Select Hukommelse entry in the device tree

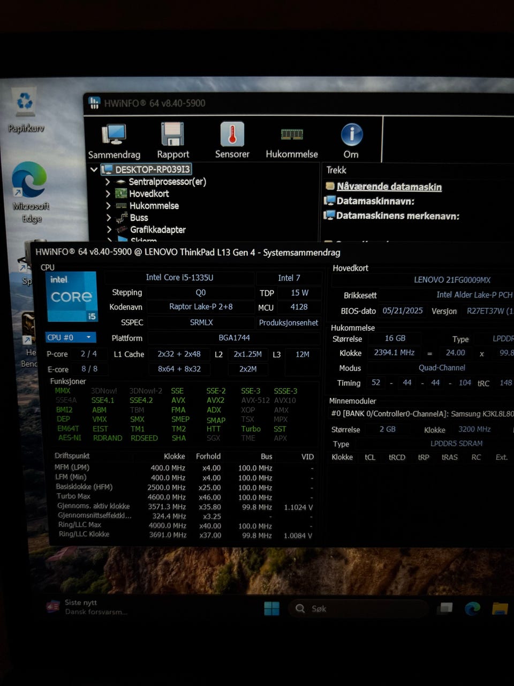click(154, 206)
